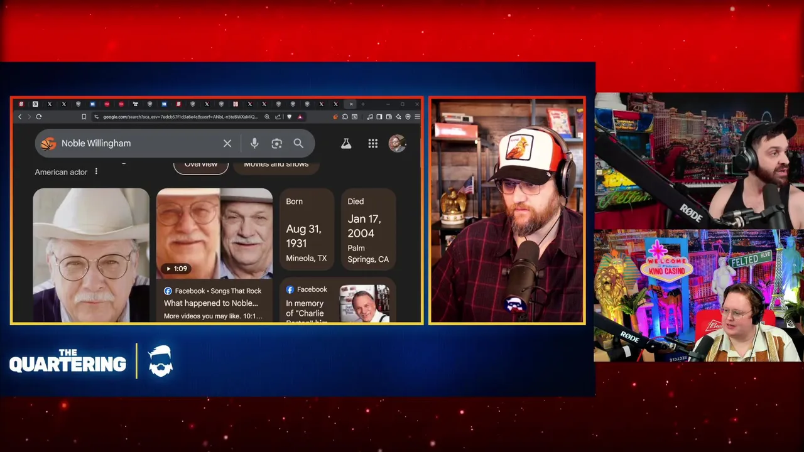Share this page from the address bar
The image size is (804, 452).
pyautogui.click(x=278, y=117)
